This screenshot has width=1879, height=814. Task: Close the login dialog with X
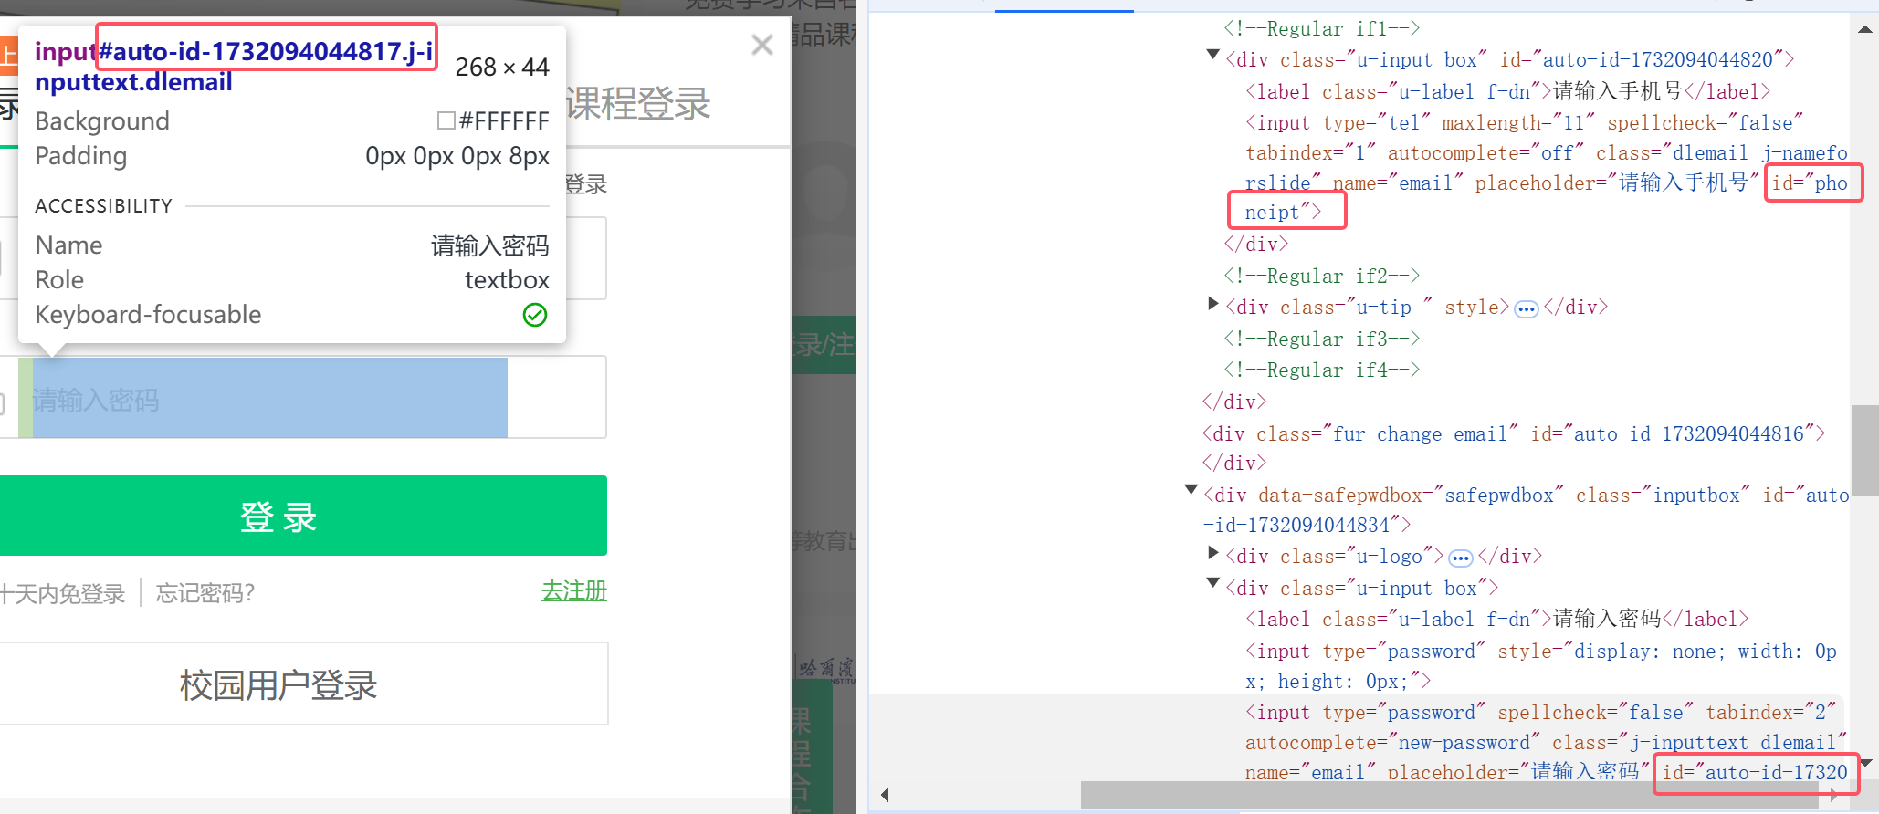tap(762, 45)
